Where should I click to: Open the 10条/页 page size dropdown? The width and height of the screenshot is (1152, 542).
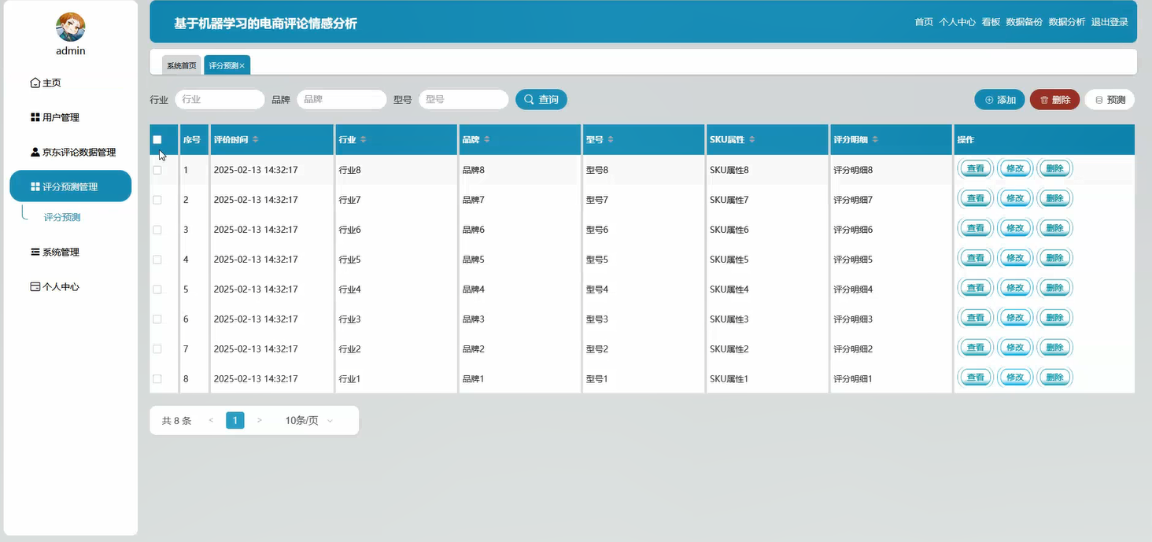pos(308,421)
